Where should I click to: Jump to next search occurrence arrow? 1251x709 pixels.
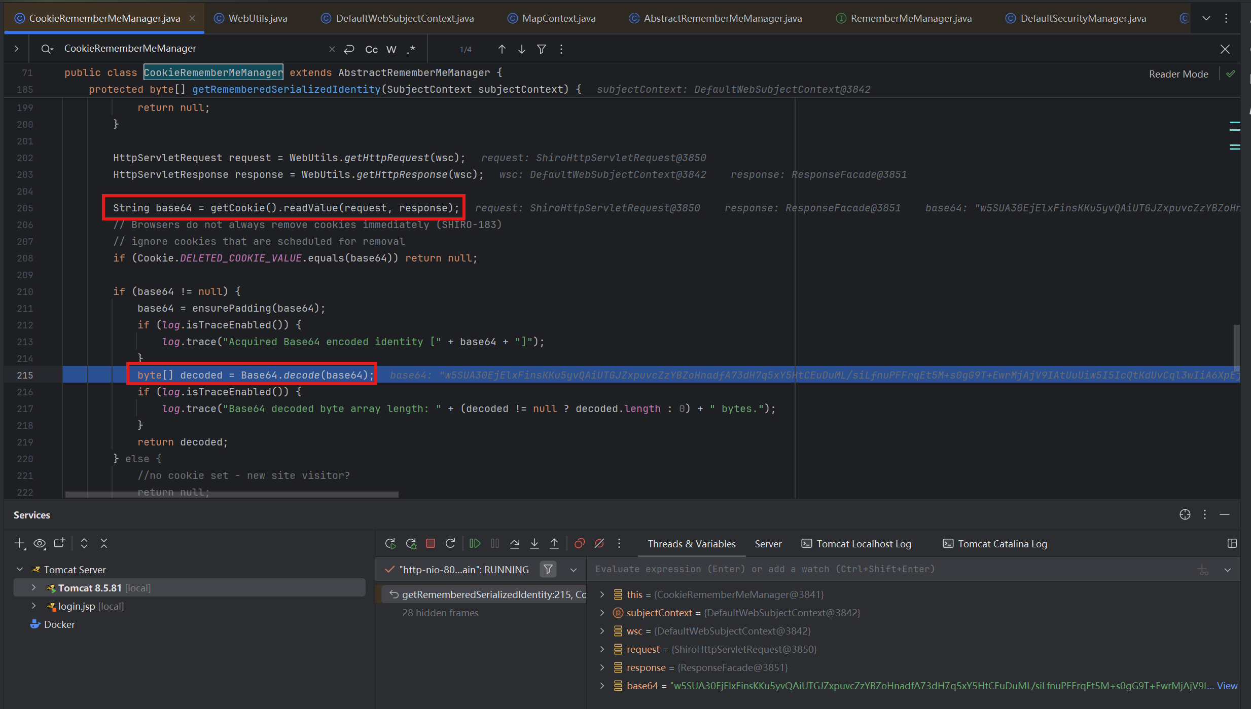(522, 49)
